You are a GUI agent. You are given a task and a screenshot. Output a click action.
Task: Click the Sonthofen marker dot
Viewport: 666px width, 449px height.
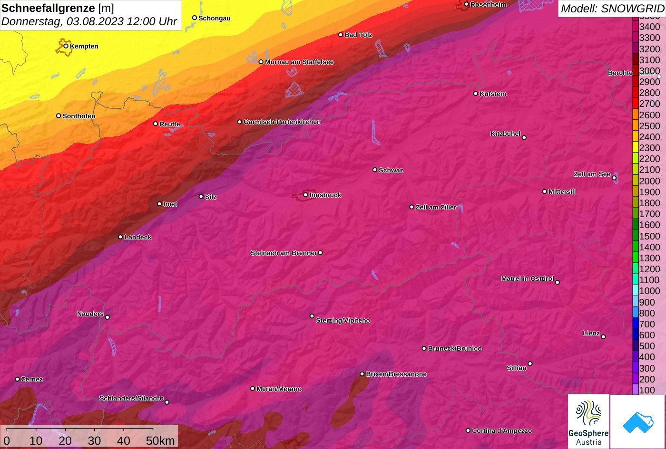pyautogui.click(x=59, y=115)
